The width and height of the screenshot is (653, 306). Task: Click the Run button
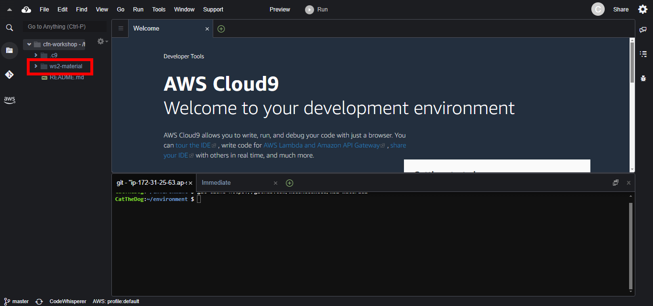(317, 10)
